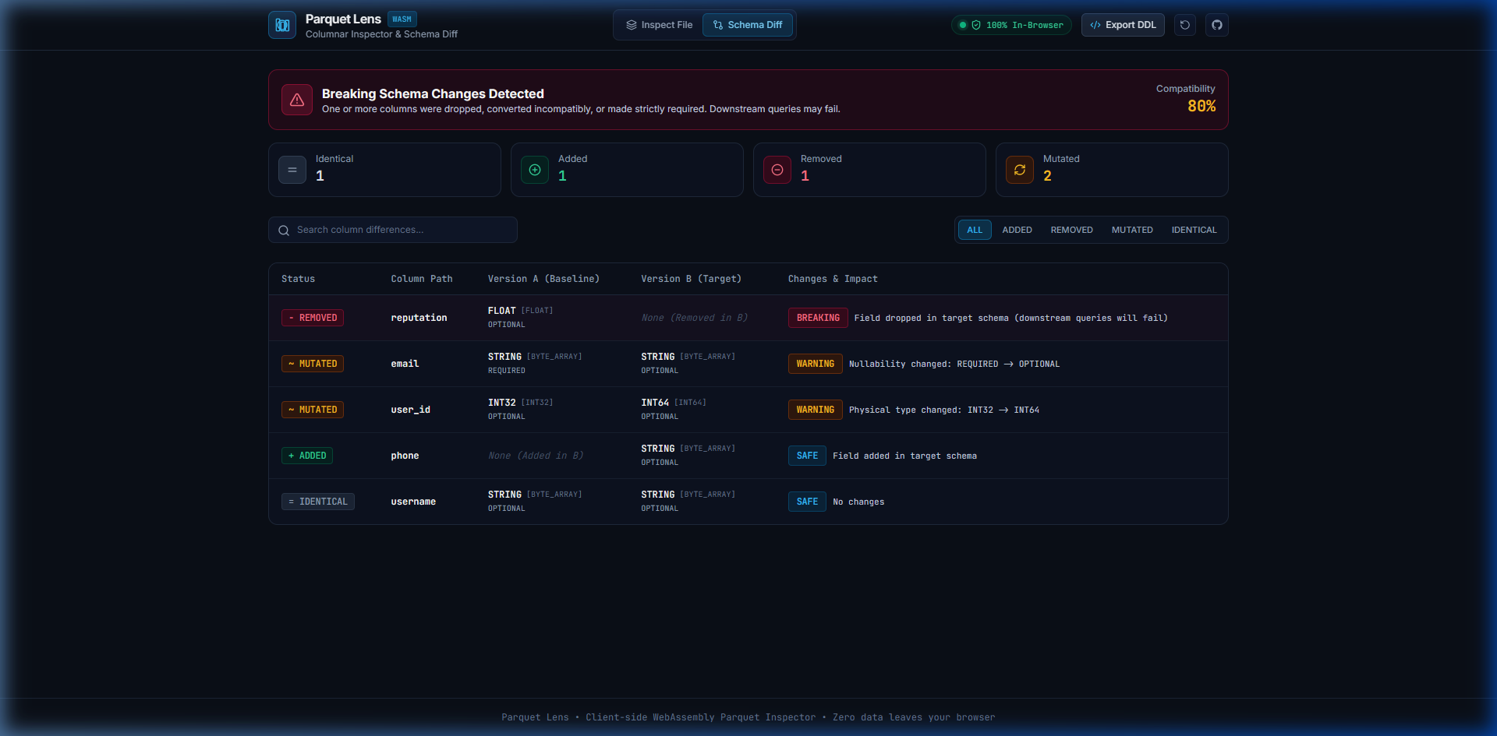Click the Parquet Lens logo icon
The width and height of the screenshot is (1497, 736).
(282, 25)
